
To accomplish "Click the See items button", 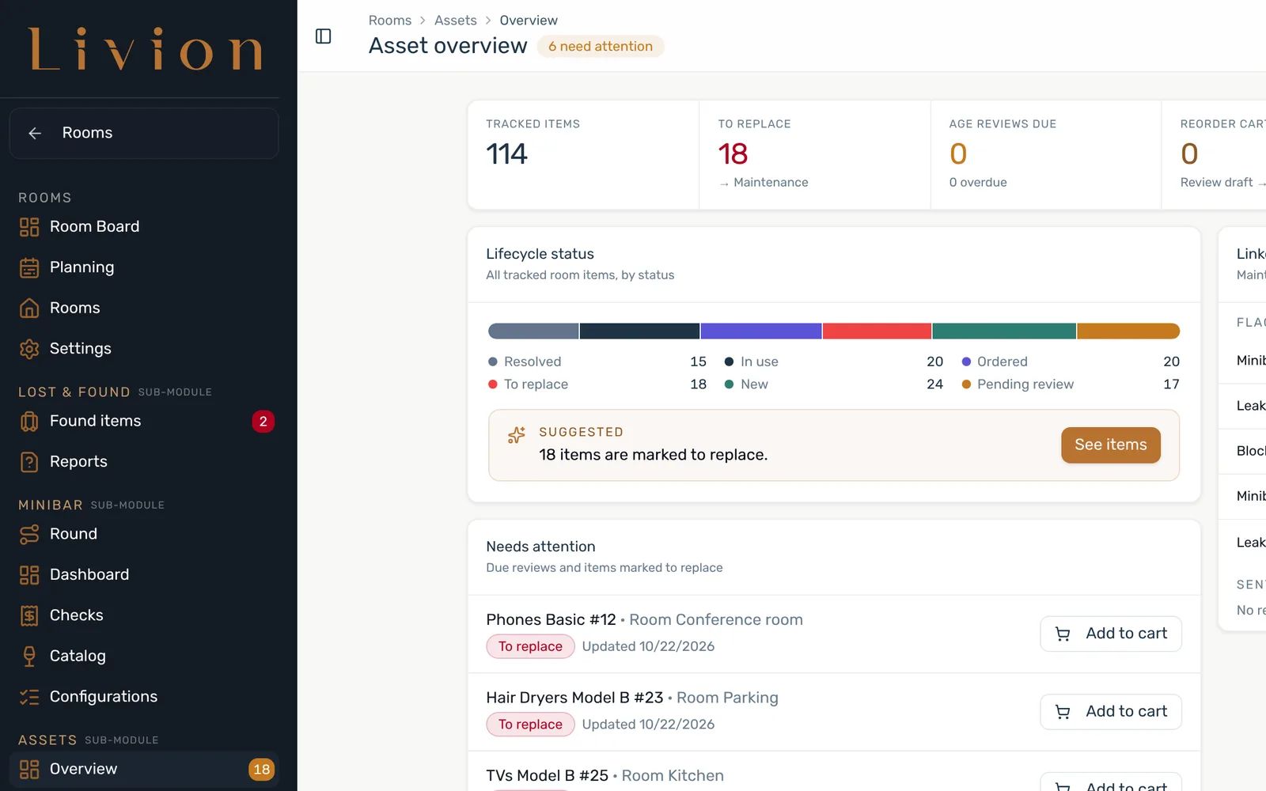I will (1110, 445).
